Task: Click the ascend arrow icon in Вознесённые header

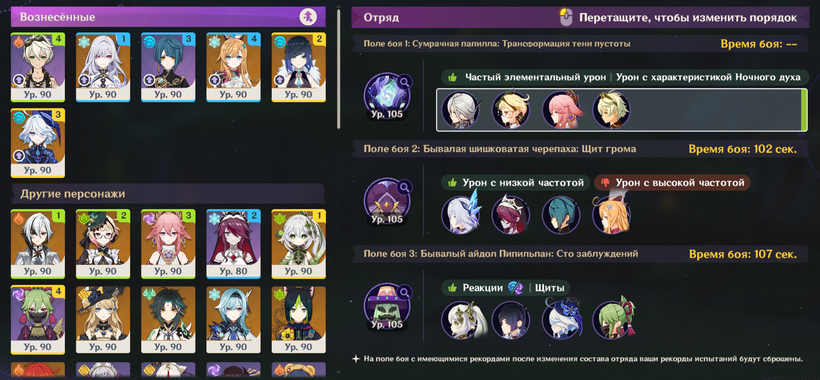Action: 308,17
